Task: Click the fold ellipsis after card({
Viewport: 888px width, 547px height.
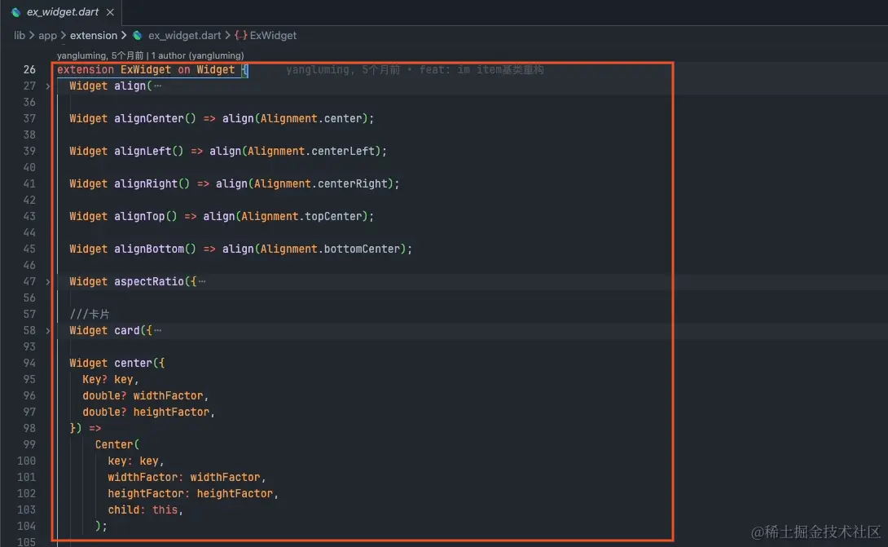Action: click(x=157, y=330)
